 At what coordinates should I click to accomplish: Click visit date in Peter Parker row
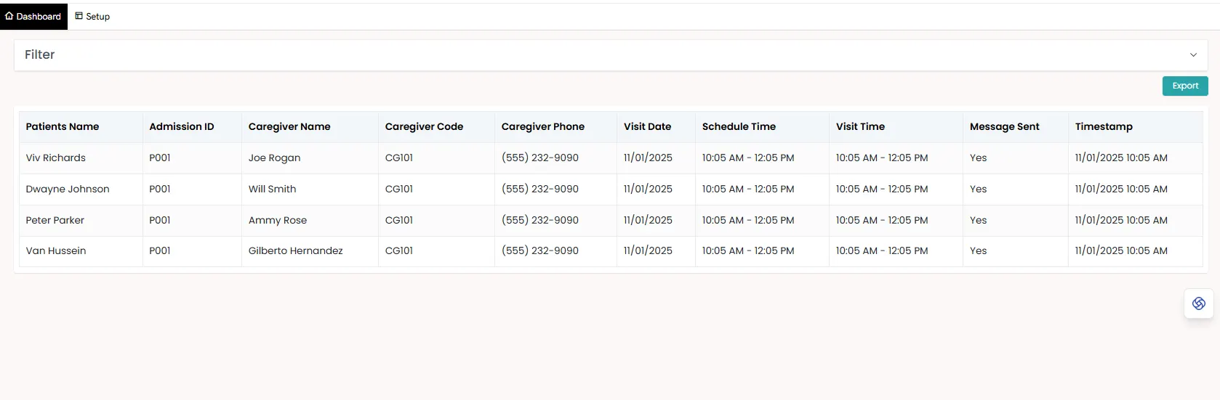[648, 220]
